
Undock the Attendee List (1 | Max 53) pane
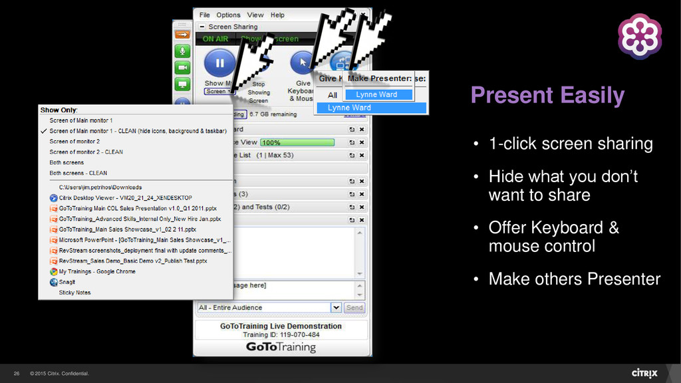[x=352, y=155]
